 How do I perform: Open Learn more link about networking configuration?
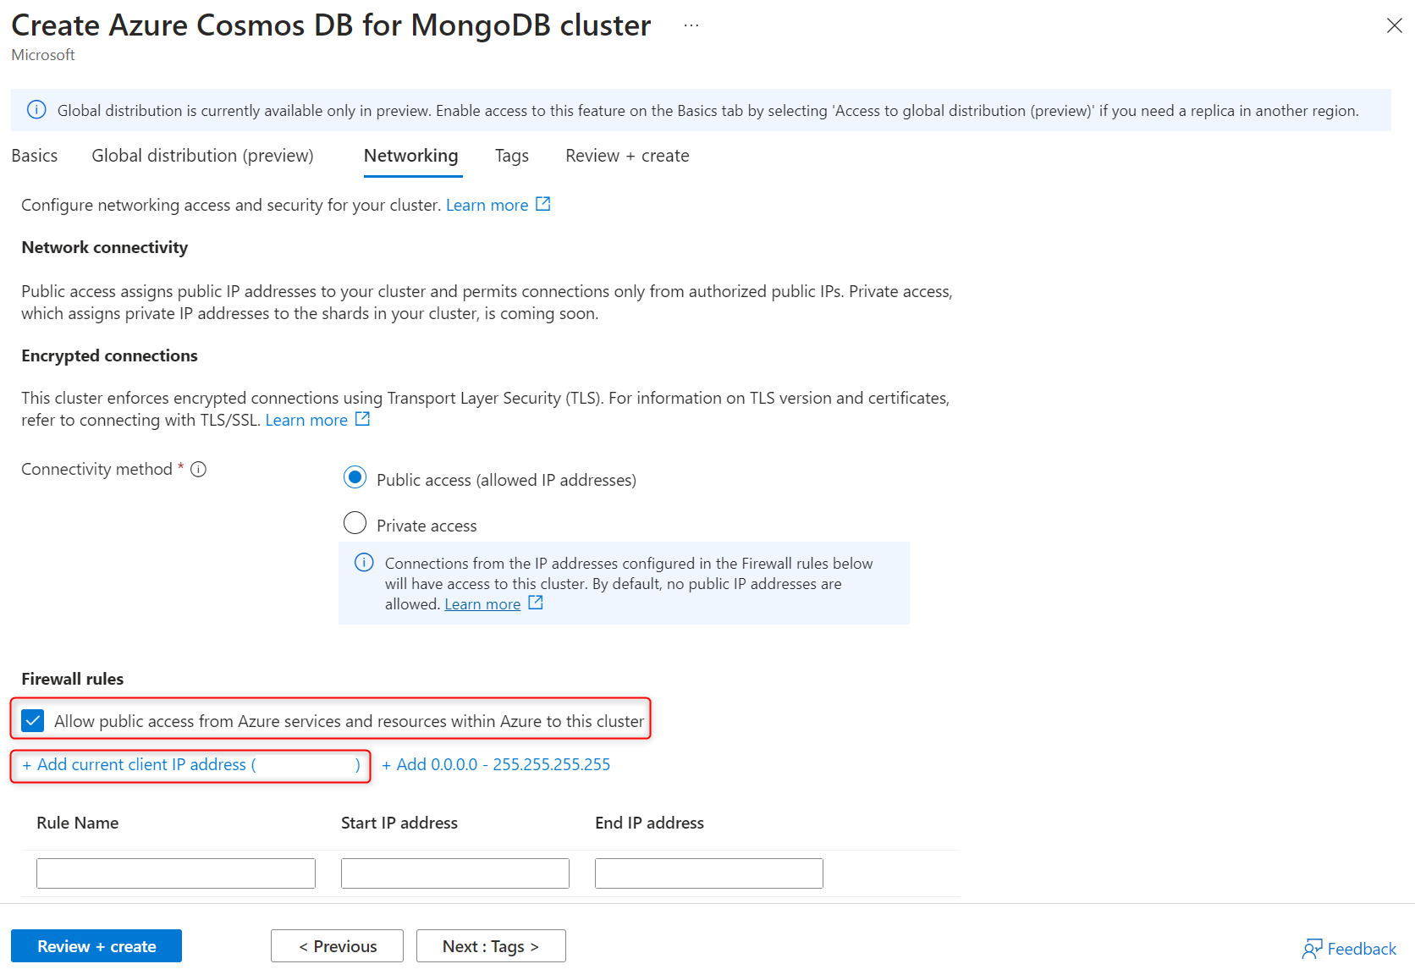[x=487, y=205]
